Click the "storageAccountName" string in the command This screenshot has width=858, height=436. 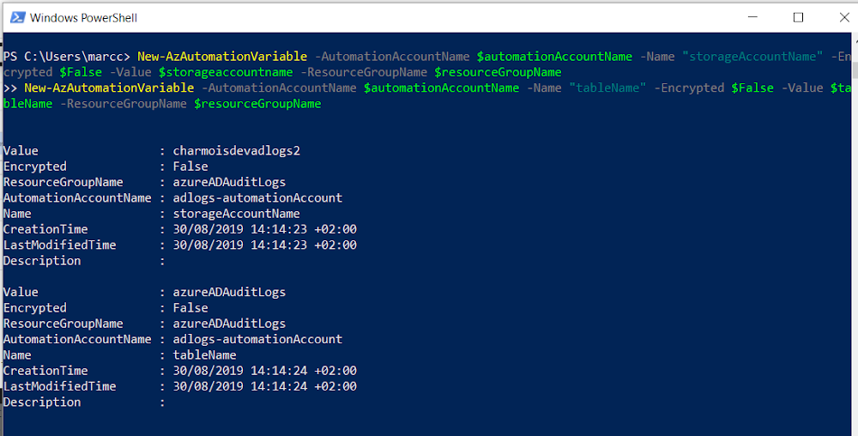tap(752, 57)
